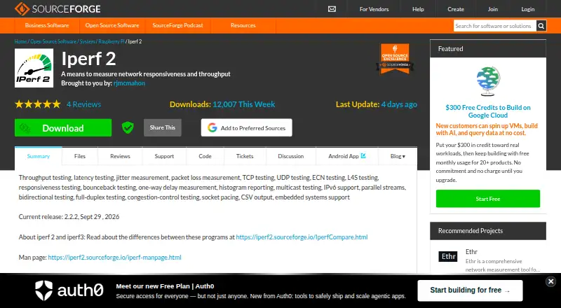Image resolution: width=561 pixels, height=308 pixels.
Task: Select the Summary tab
Action: click(x=39, y=156)
